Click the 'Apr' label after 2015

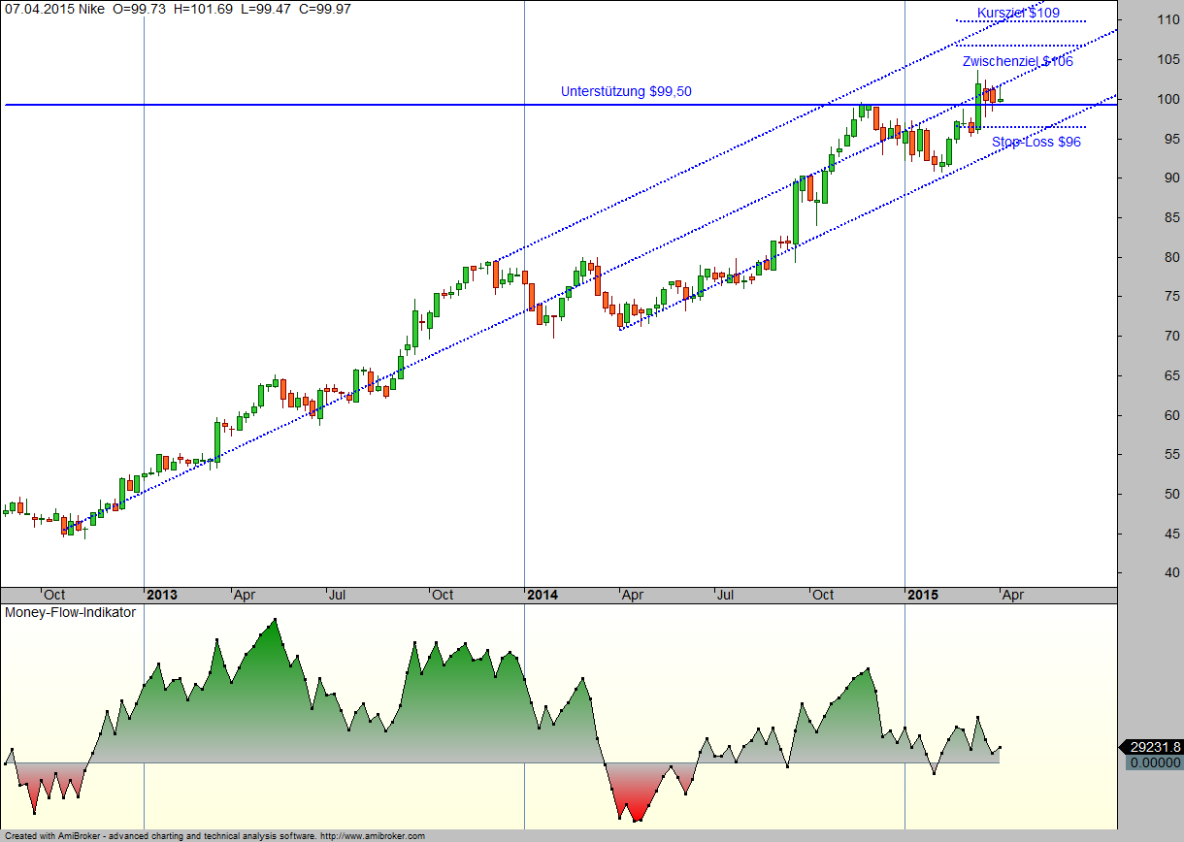(1012, 595)
